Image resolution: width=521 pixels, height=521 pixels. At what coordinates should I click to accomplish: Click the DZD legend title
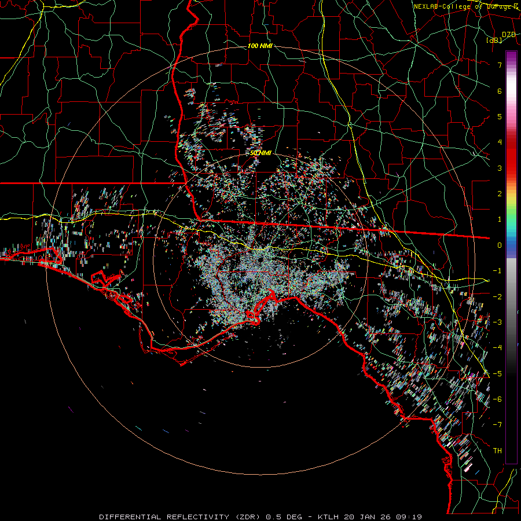coord(509,35)
